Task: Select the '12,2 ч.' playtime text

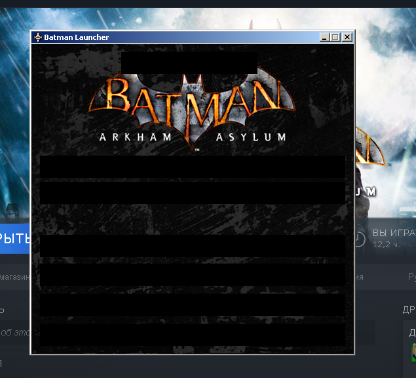Action: coord(386,245)
